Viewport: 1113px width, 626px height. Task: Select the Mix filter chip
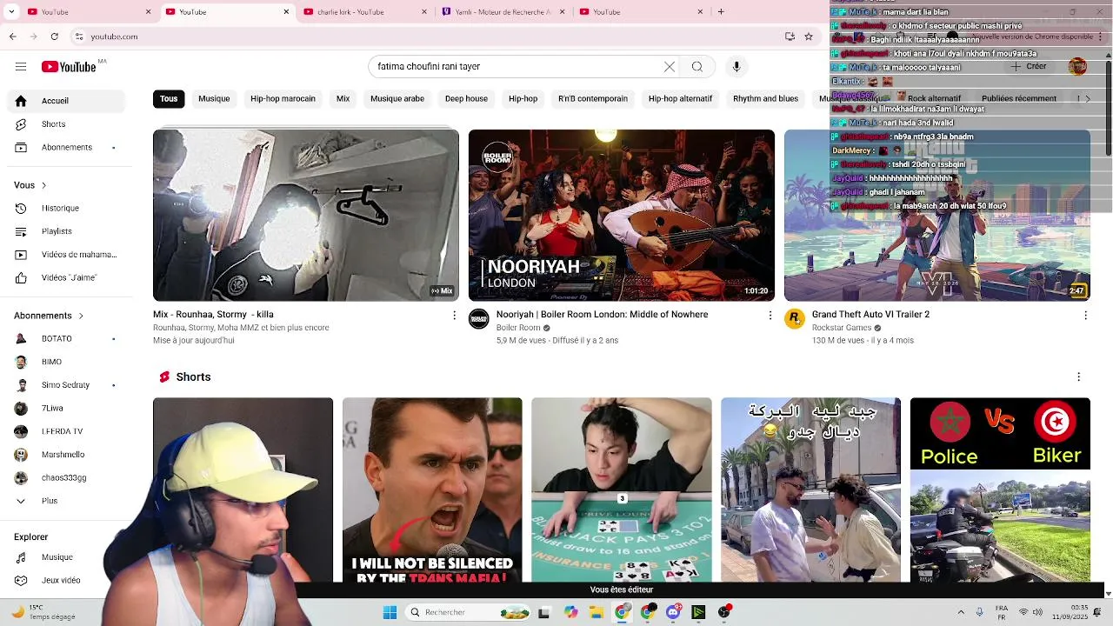(343, 98)
